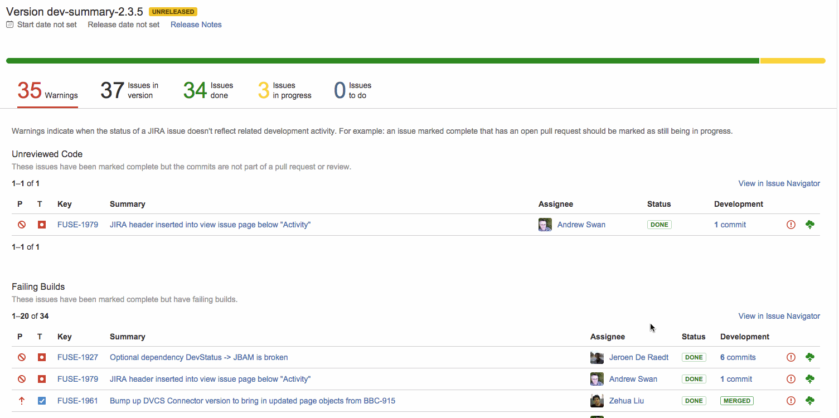The image size is (839, 418).
Task: Click DONE status badge in FUSE-1927 row
Action: pos(694,357)
